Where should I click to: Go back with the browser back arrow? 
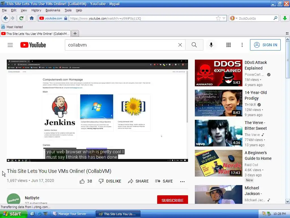[5, 18]
